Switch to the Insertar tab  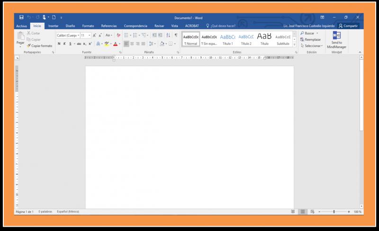[54, 26]
